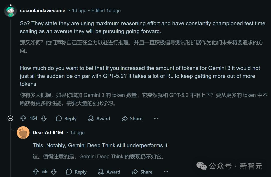Toggle downvote on Dear-Ad-9194's reply
The width and height of the screenshot is (271, 177).
(x=54, y=172)
